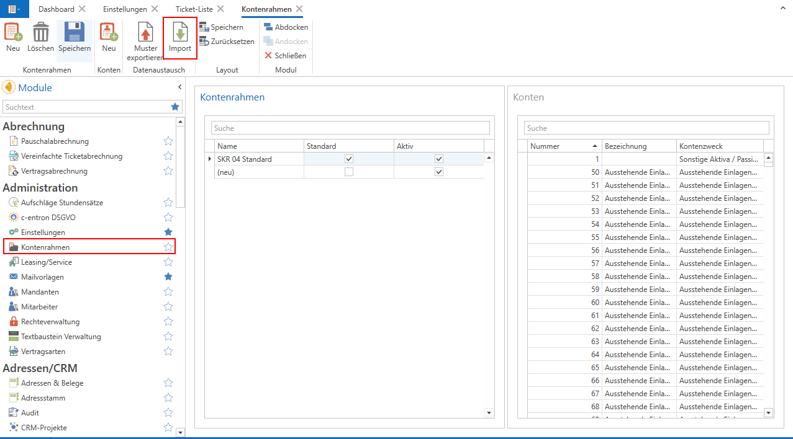Open Mandanten module in sidebar

[x=39, y=291]
